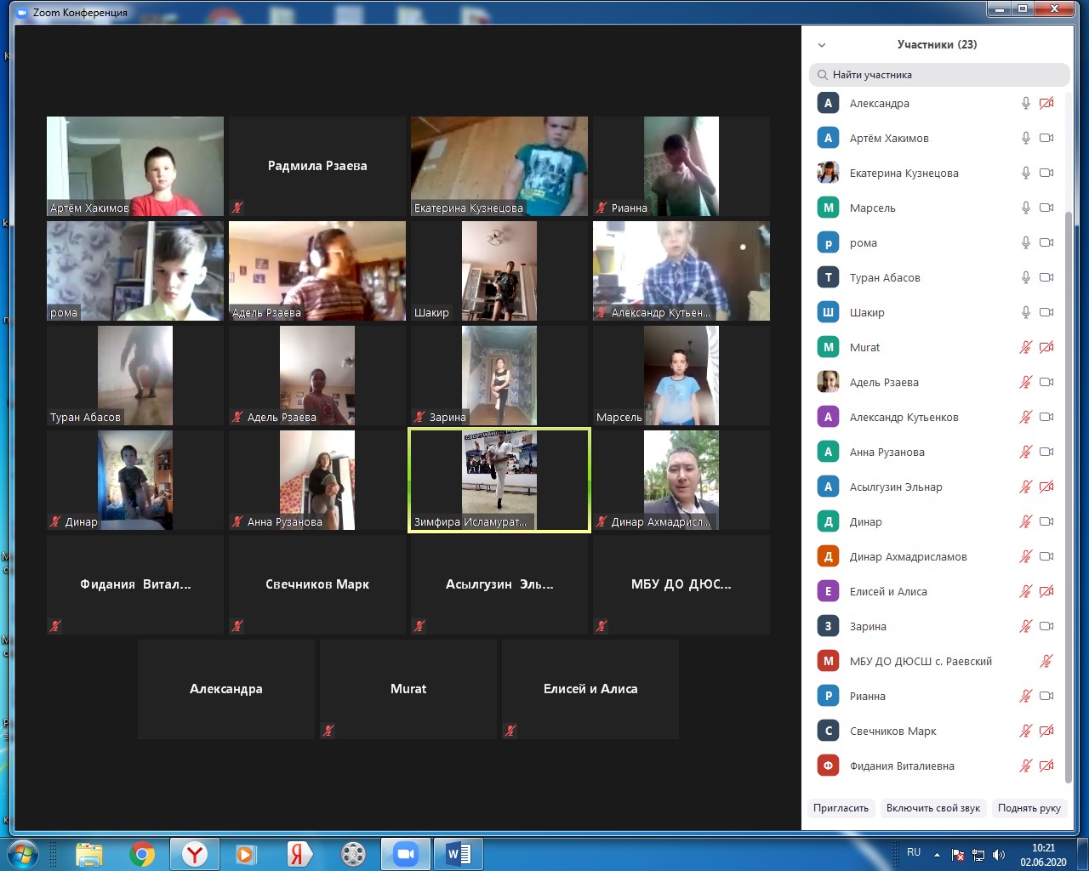Toggle own audio with Включить свой звук
This screenshot has height=871, width=1089.
click(x=932, y=808)
